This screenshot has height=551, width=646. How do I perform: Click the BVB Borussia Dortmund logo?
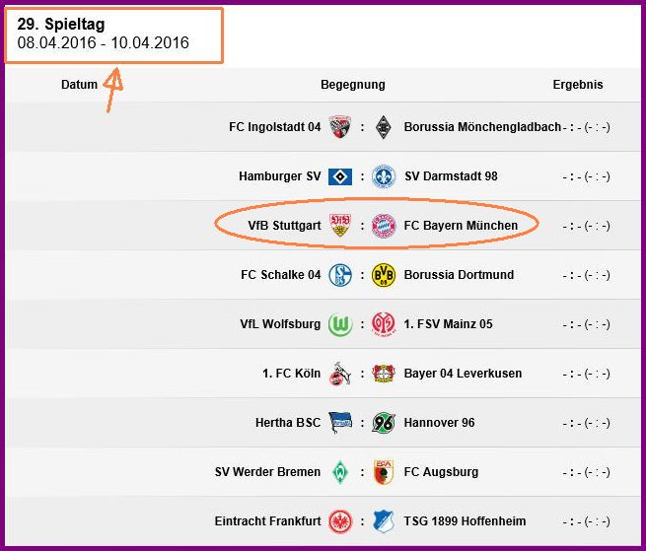coord(384,275)
